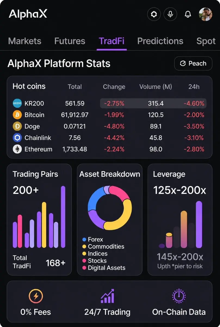The width and height of the screenshot is (220, 327).
Task: Open notifications with the bell icon
Action: click(x=188, y=14)
